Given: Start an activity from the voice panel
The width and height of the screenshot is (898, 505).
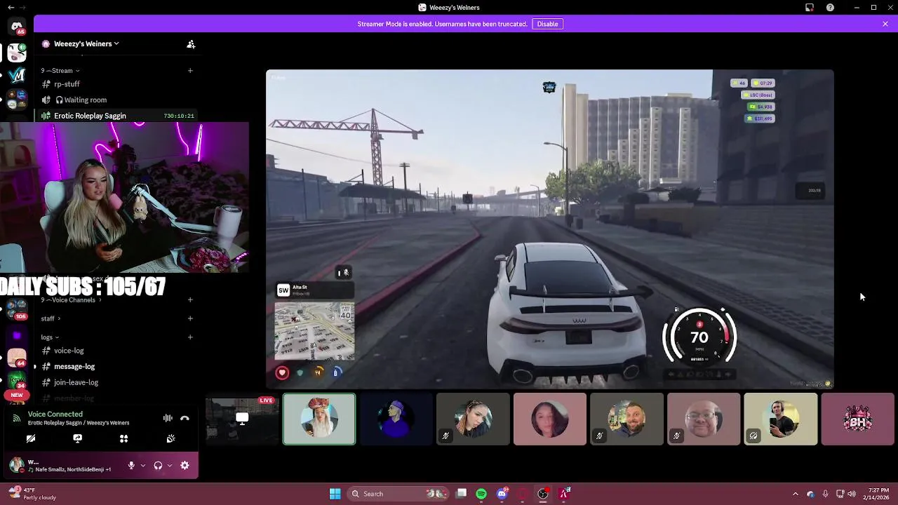Looking at the screenshot, I should [123, 438].
